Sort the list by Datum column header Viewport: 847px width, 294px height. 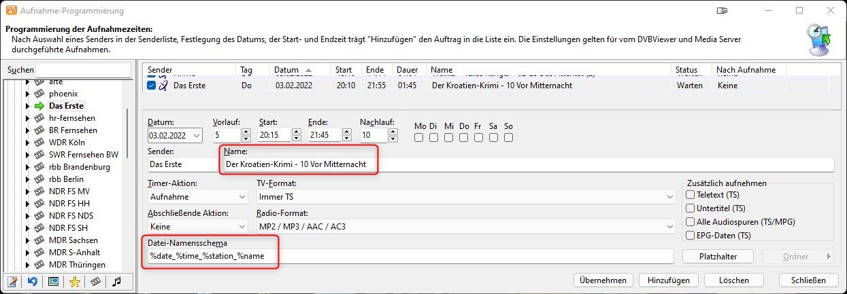pyautogui.click(x=301, y=70)
